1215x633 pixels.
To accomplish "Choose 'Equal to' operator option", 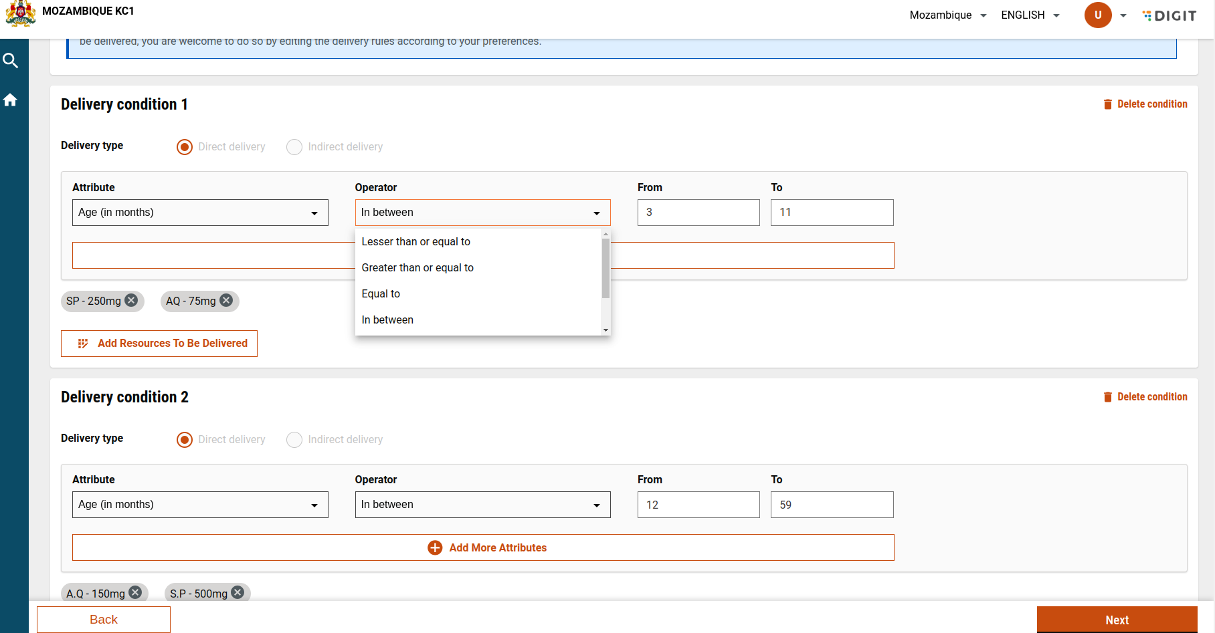I will 381,294.
